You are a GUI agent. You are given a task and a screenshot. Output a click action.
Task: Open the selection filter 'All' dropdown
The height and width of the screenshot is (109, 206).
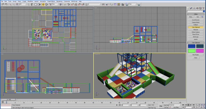tap(23, 4)
